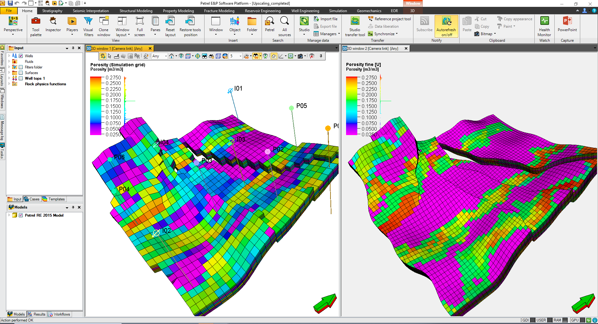
Task: Switch to Full screen view
Action: [x=140, y=26]
